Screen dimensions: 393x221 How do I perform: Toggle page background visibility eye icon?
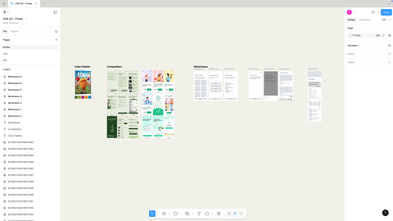389,35
